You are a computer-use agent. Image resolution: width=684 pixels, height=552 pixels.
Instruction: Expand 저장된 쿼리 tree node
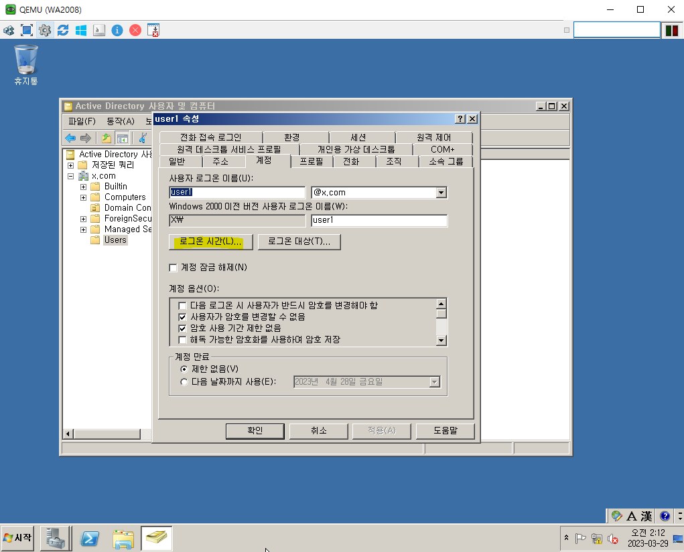(x=70, y=165)
